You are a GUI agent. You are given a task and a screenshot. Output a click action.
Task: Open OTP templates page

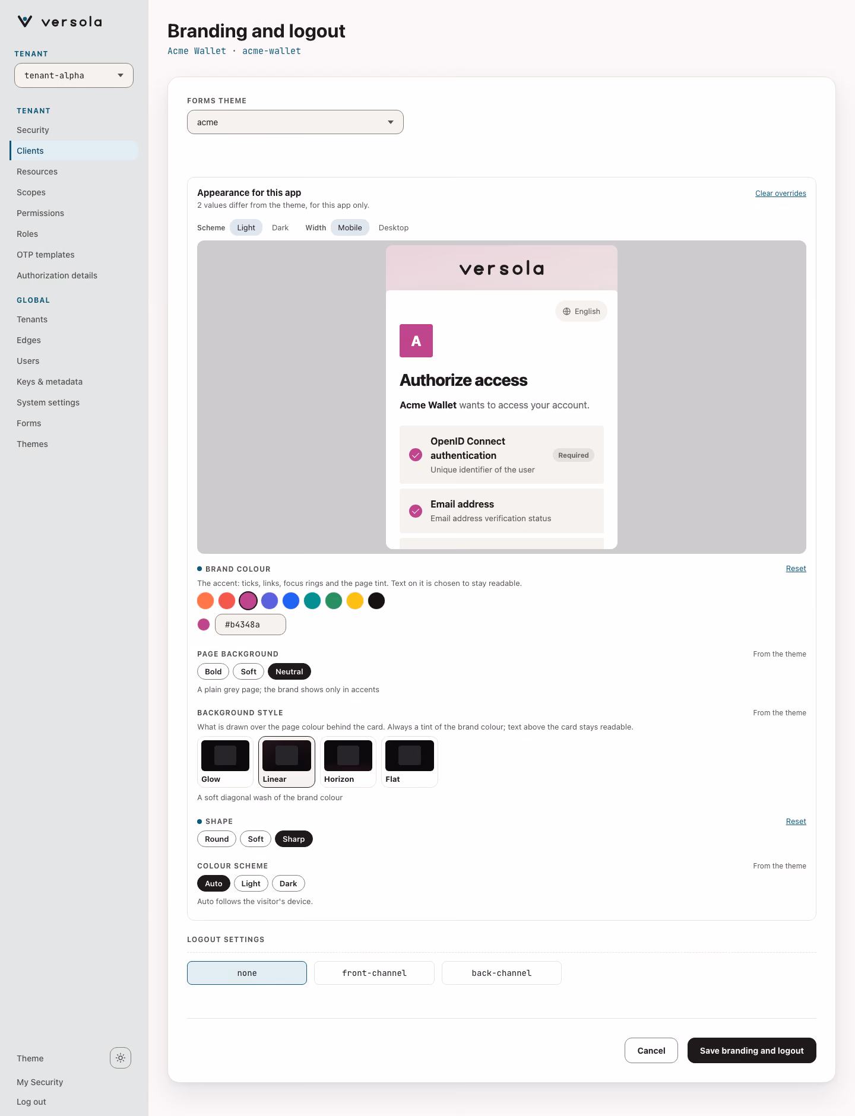pos(74,255)
